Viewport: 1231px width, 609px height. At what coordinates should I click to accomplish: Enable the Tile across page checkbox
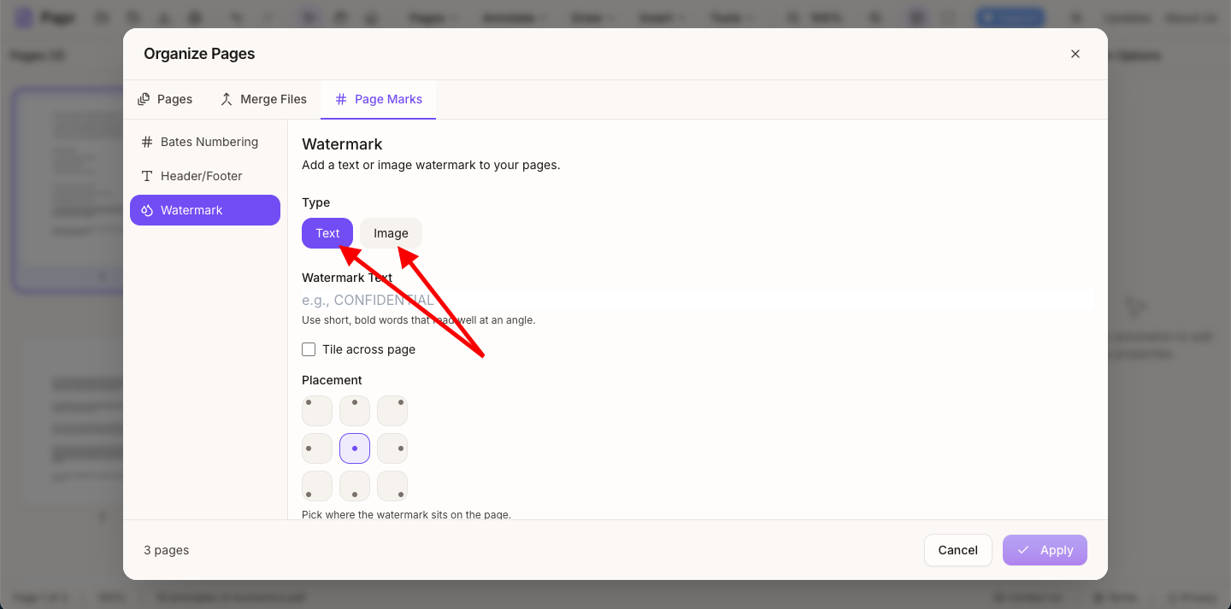pos(309,349)
